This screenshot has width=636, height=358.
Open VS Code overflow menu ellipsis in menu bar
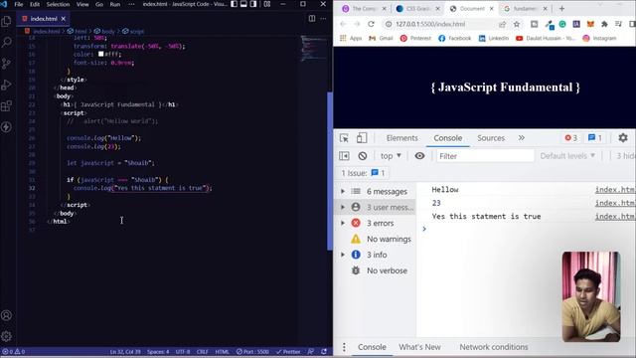pos(131,4)
